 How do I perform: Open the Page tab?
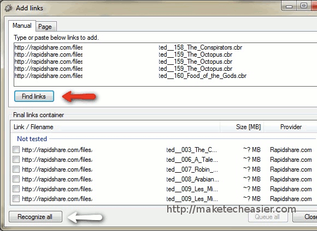[45, 27]
